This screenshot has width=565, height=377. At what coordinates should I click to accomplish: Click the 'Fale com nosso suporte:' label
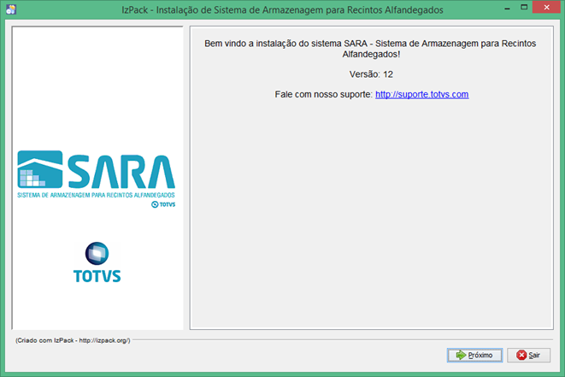click(323, 94)
